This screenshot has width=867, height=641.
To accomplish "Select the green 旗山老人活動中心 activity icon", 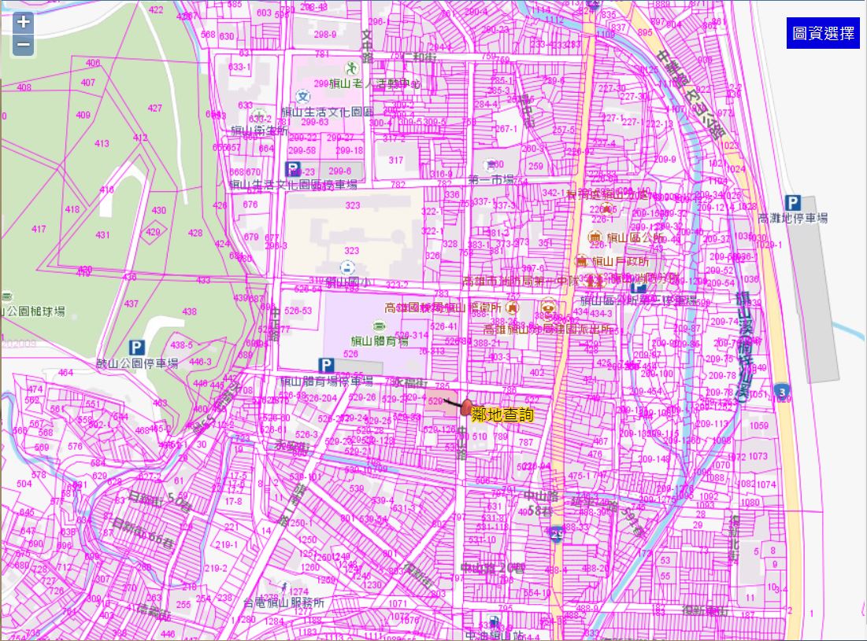I will pos(350,68).
